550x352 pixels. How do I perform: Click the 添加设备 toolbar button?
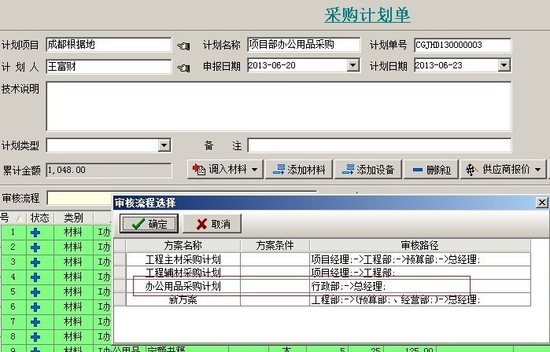367,170
